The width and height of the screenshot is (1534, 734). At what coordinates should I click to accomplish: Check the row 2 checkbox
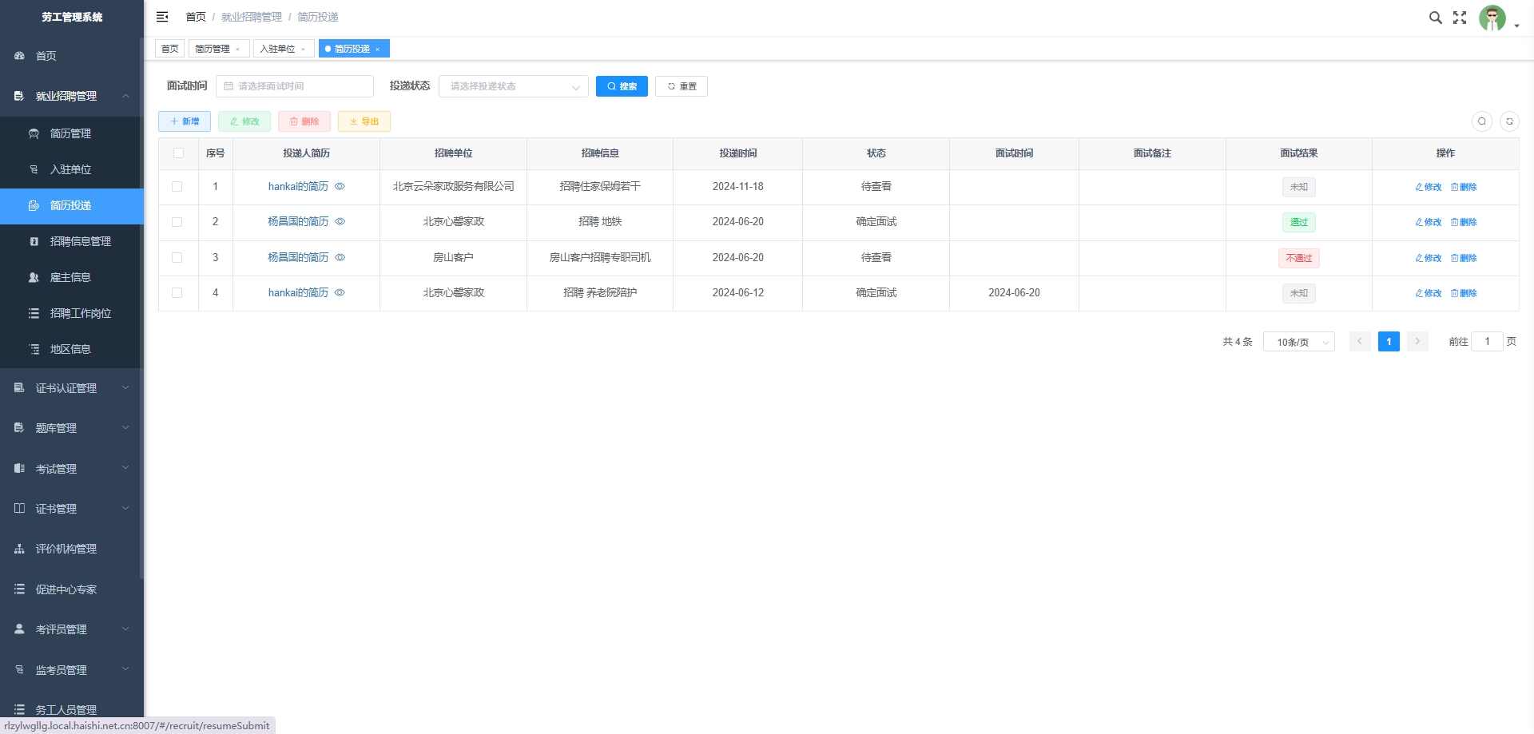click(177, 222)
